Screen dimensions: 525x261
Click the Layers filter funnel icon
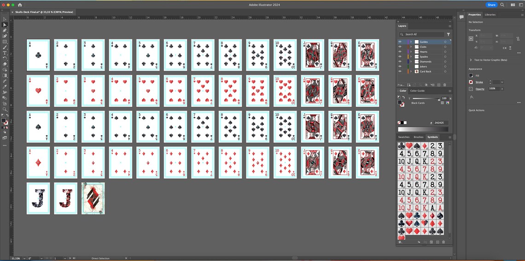pyautogui.click(x=449, y=34)
